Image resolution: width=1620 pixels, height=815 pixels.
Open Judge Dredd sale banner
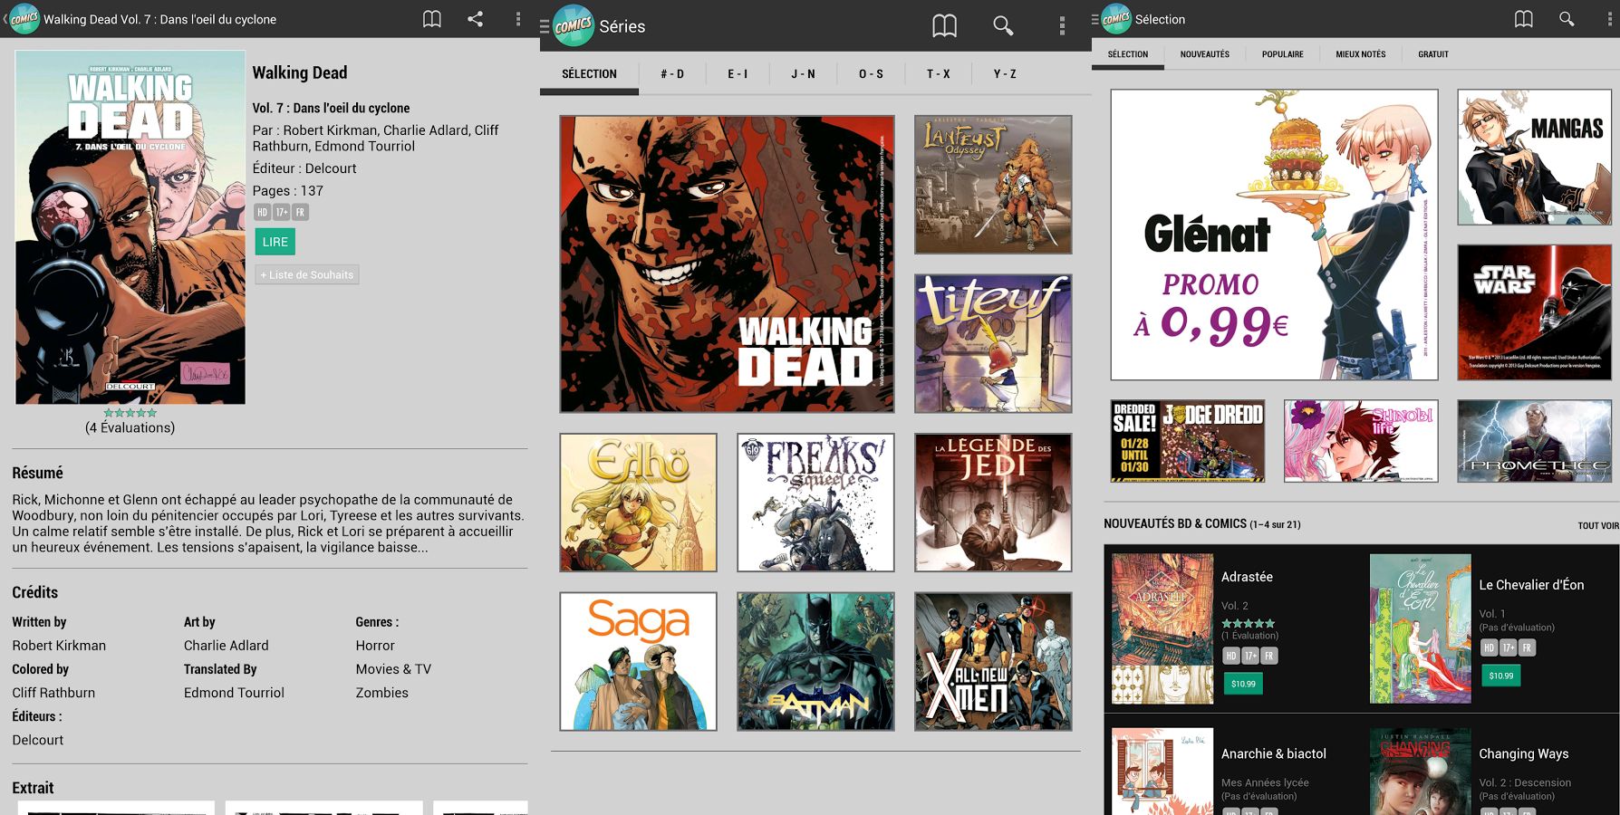[x=1188, y=441]
